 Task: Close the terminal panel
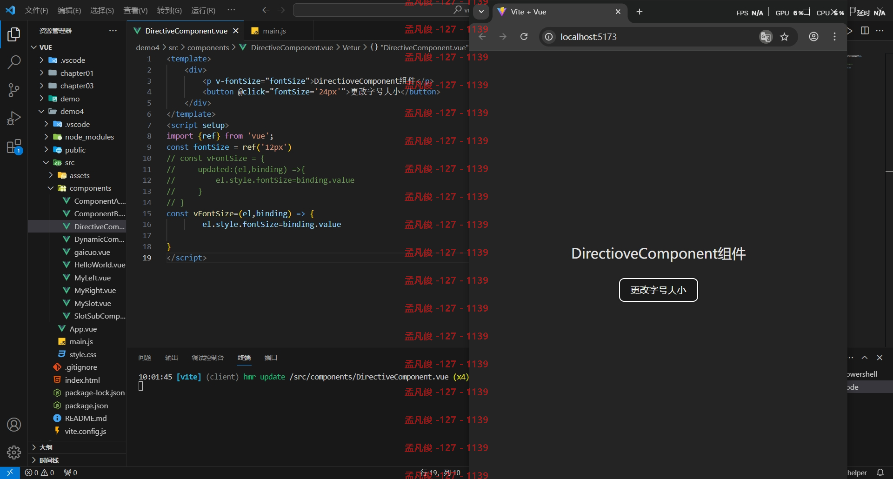click(x=880, y=358)
